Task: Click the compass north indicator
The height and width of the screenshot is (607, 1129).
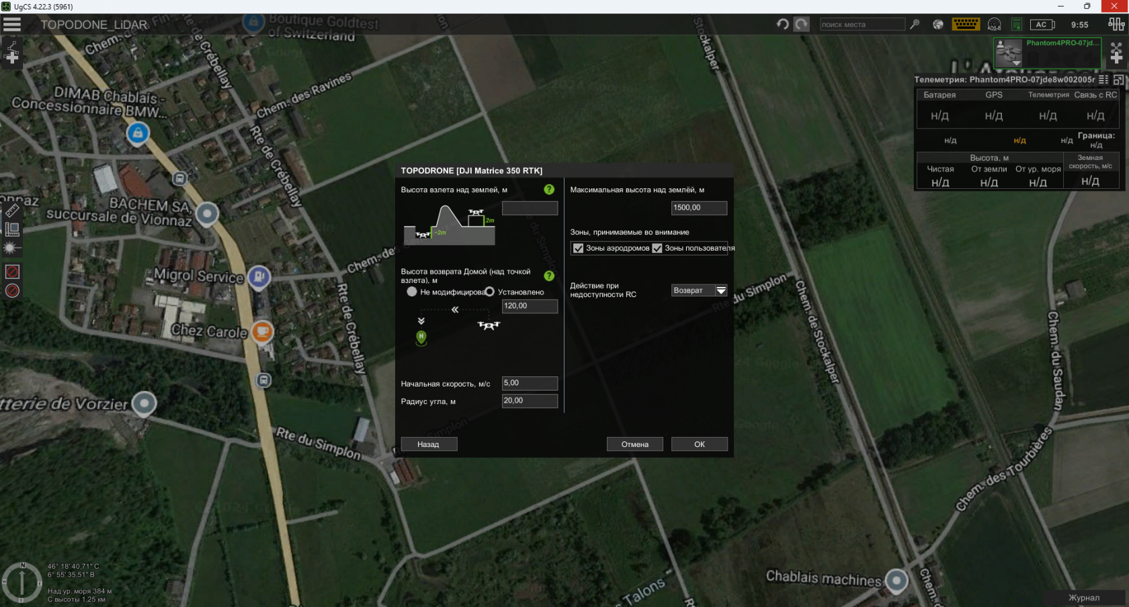Action: (22, 581)
